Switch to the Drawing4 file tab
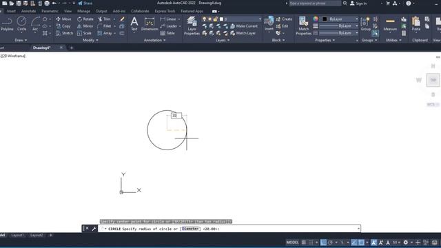This screenshot has height=248, width=441. click(x=41, y=48)
